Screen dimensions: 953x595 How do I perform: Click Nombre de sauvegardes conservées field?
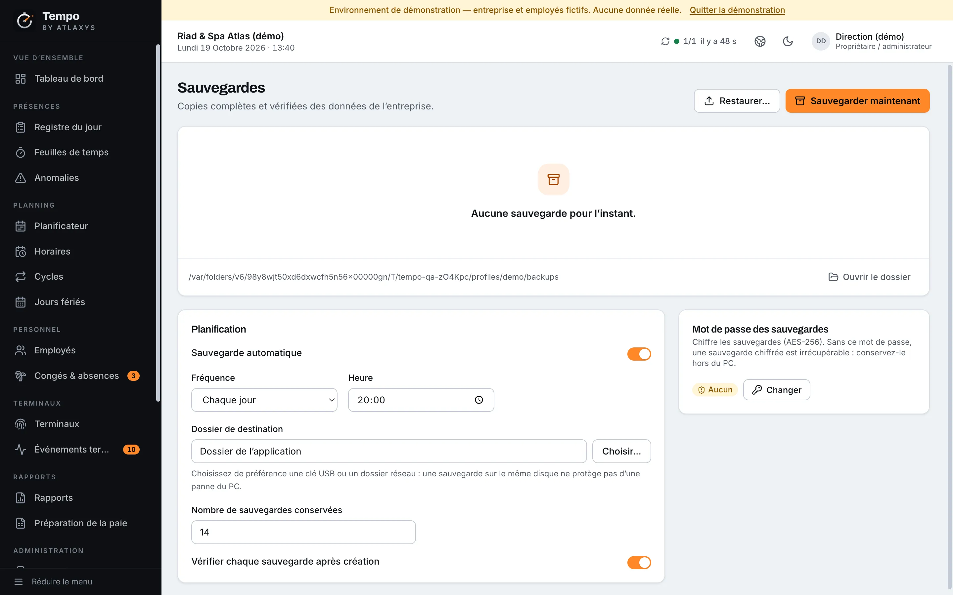tap(303, 532)
